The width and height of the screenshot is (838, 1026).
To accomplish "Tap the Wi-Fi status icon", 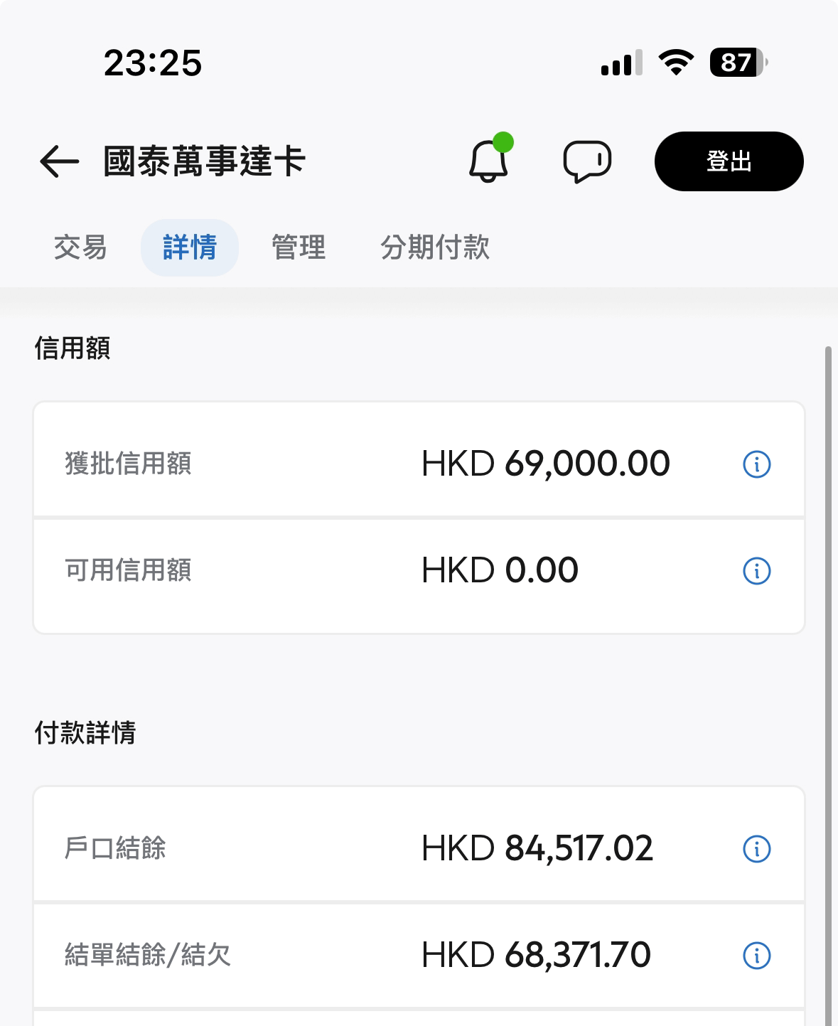I will click(x=676, y=63).
